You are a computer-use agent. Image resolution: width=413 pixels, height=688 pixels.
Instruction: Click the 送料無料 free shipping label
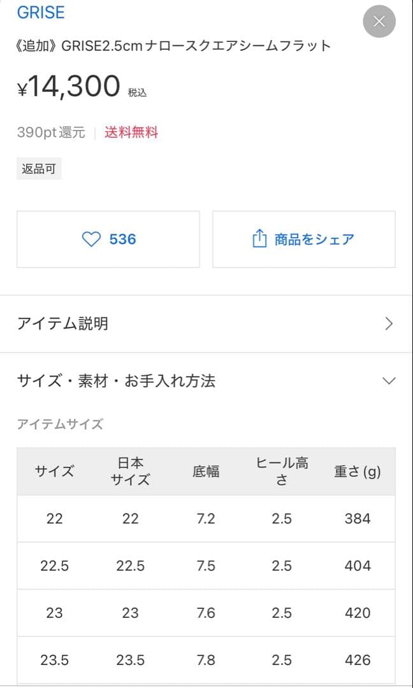131,131
